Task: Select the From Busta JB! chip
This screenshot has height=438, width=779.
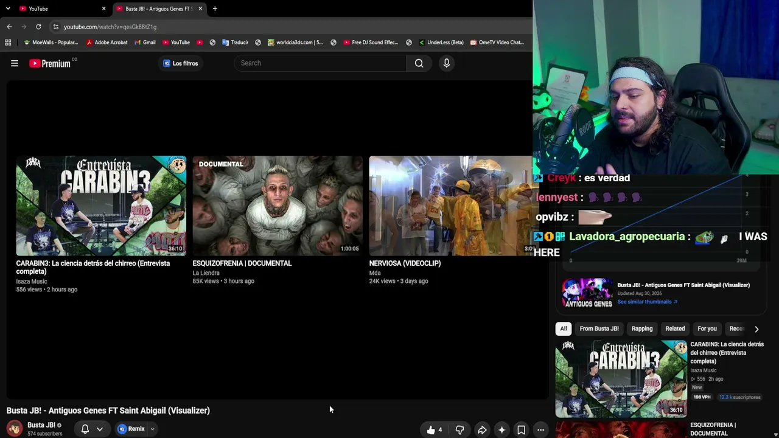Action: point(599,329)
